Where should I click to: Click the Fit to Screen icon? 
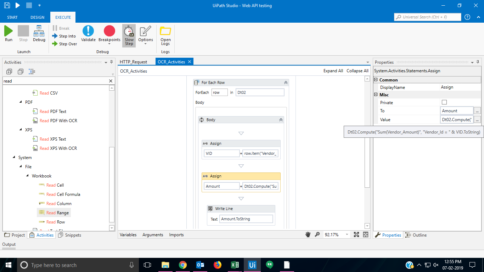tap(356, 234)
